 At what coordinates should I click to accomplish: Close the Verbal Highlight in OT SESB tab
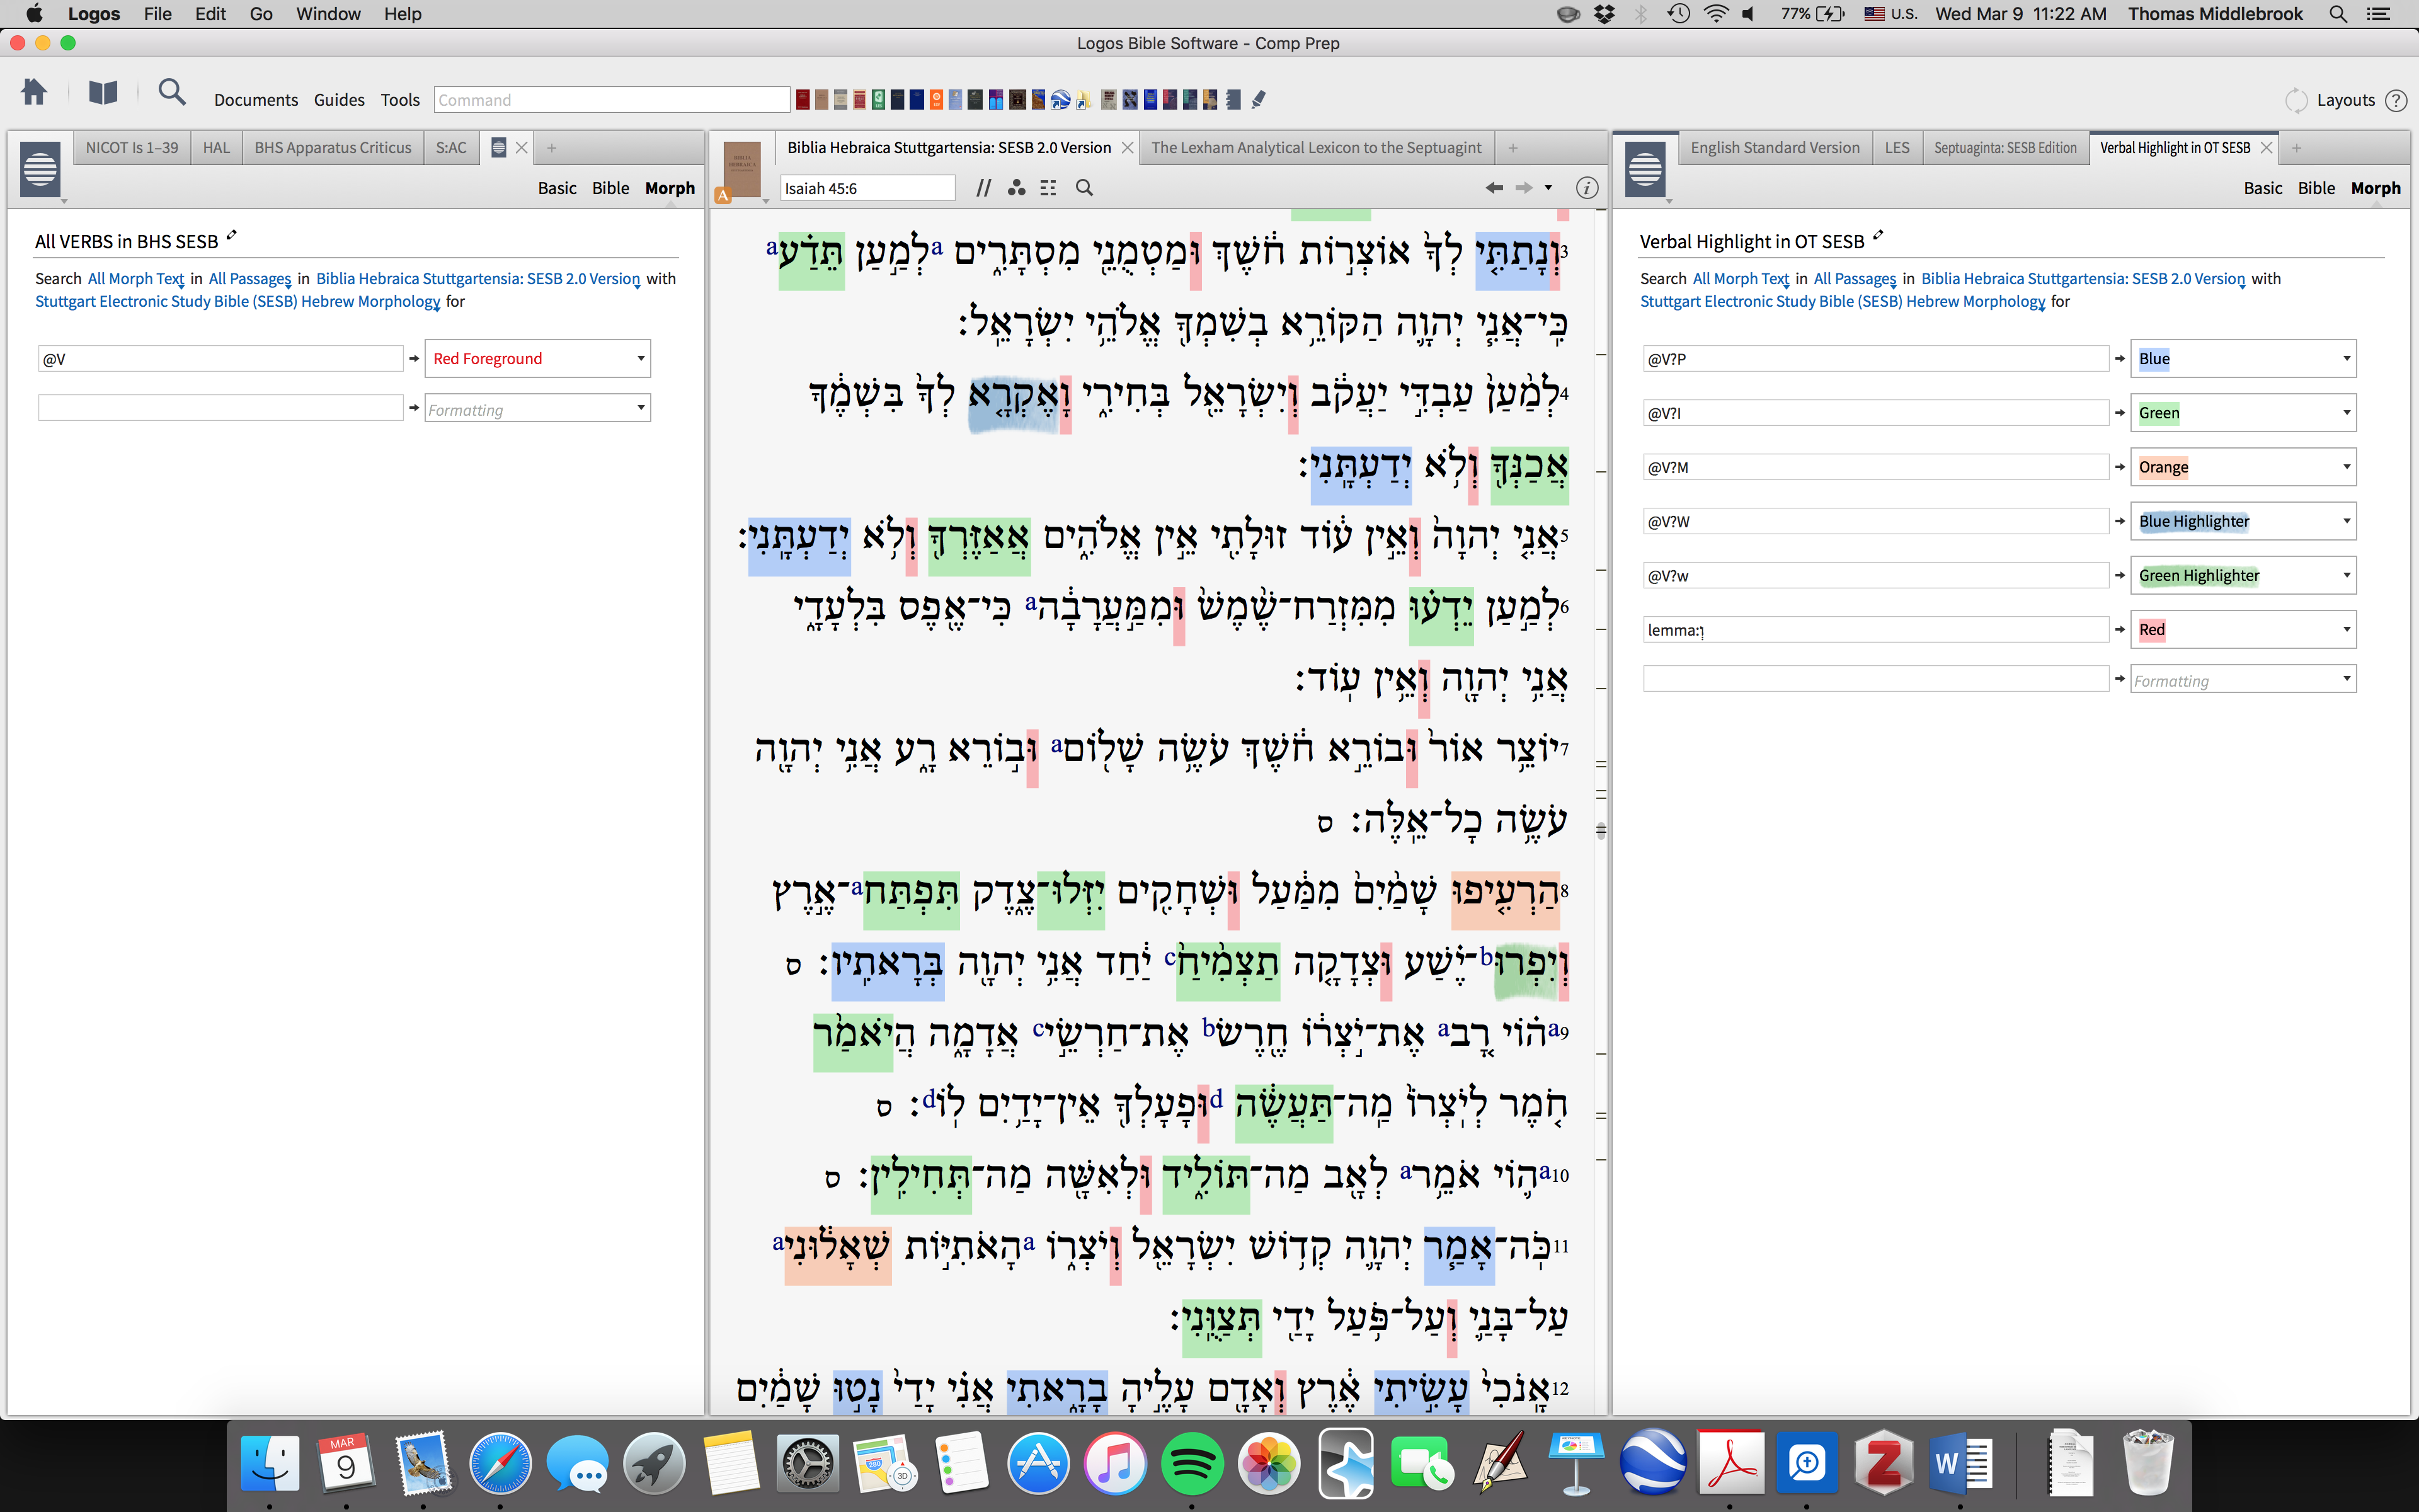tap(2267, 148)
